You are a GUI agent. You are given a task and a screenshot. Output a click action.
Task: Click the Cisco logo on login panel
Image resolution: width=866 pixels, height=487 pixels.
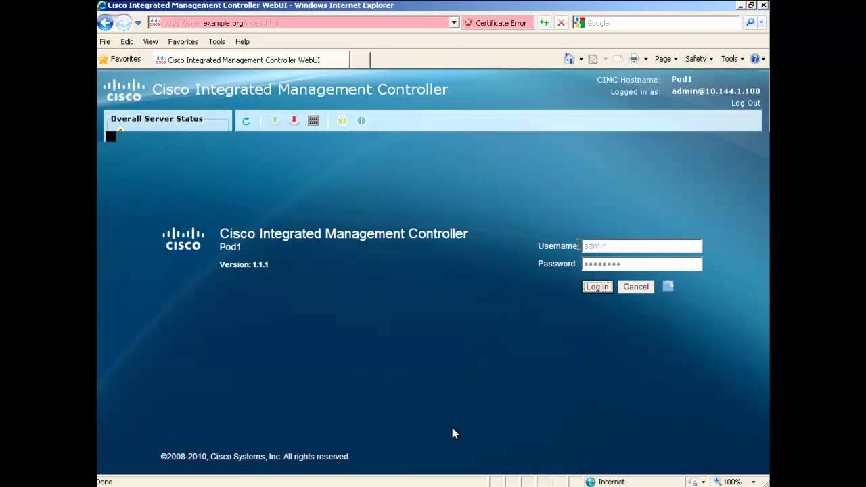[183, 239]
